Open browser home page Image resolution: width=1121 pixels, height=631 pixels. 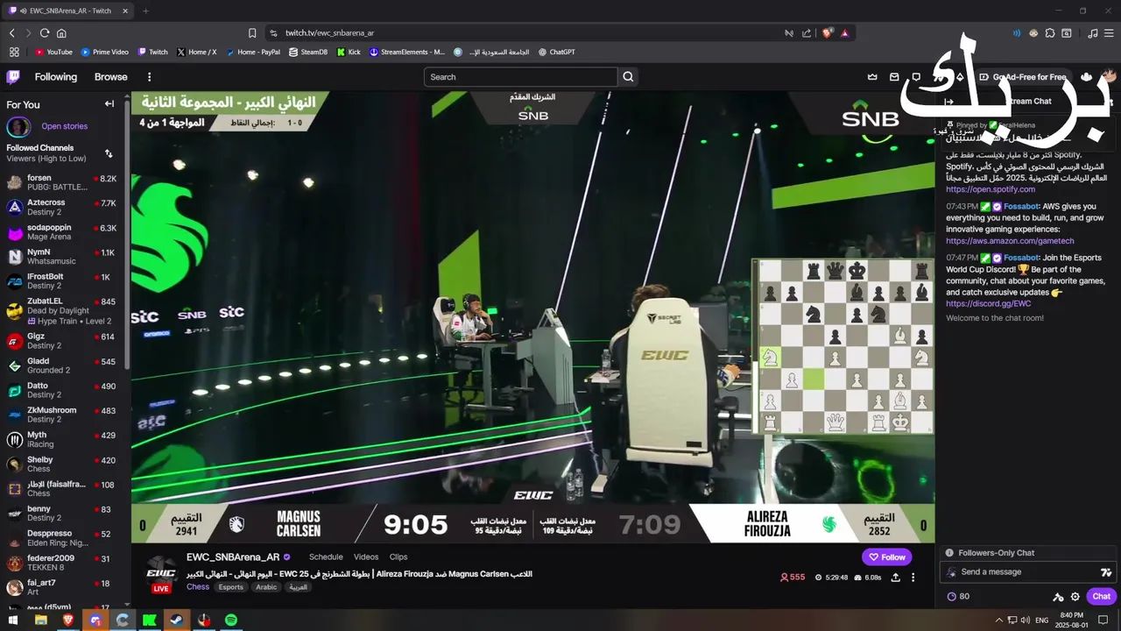61,33
